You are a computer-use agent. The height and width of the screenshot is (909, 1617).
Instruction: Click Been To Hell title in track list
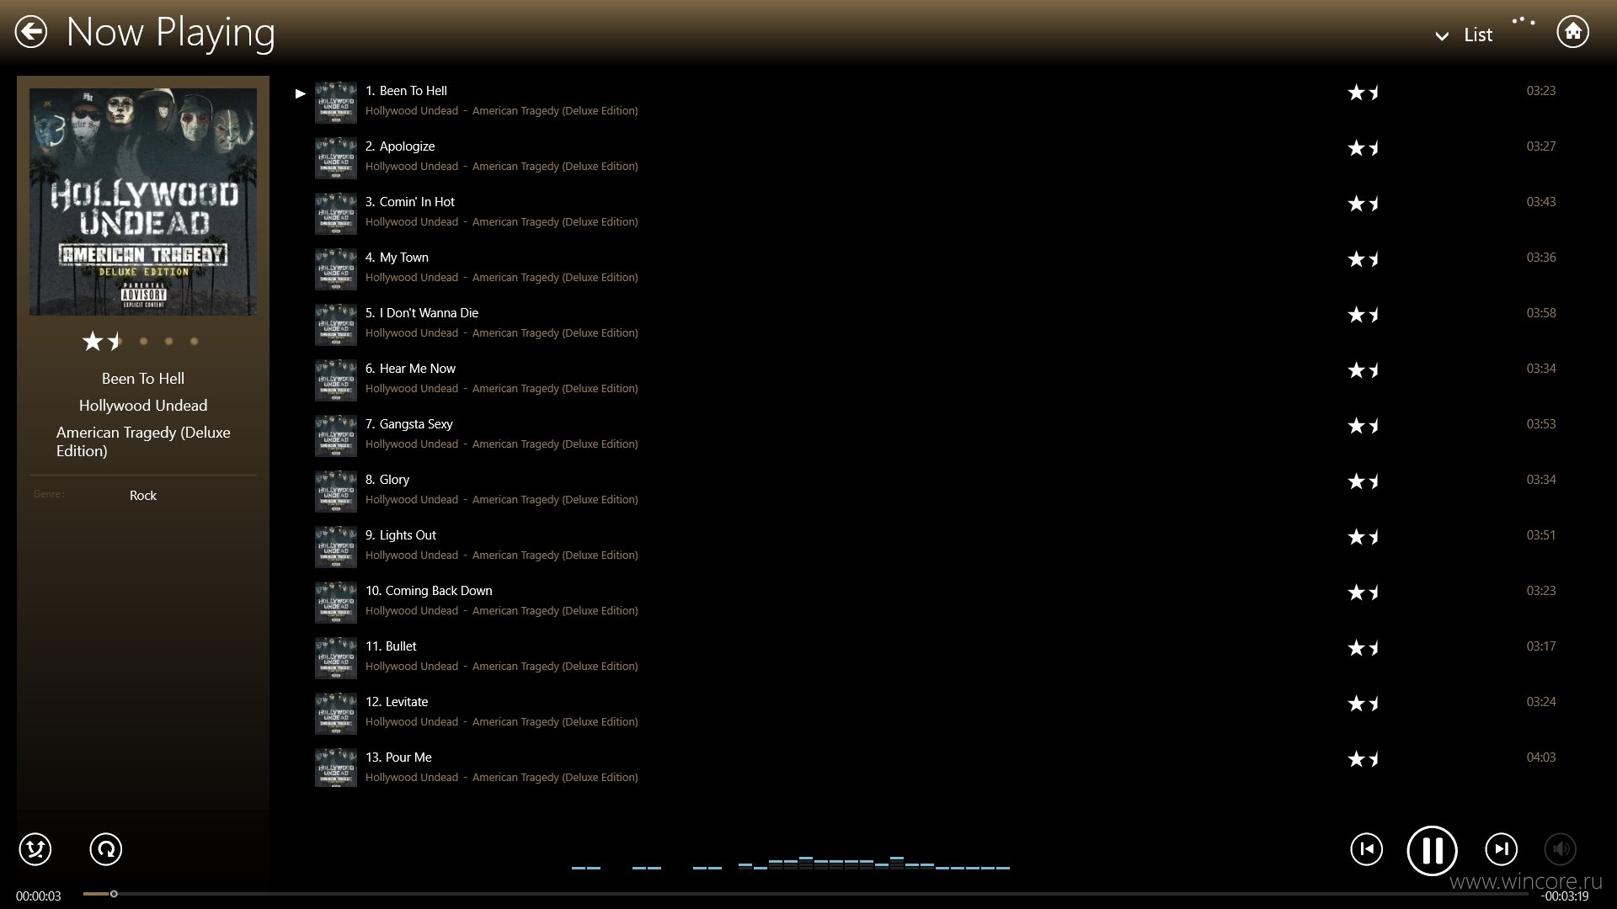point(406,91)
